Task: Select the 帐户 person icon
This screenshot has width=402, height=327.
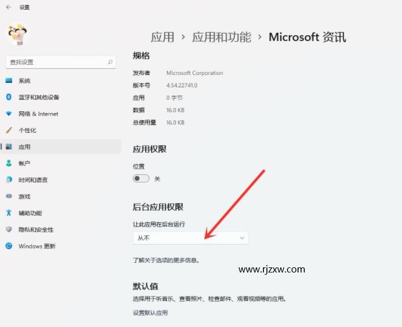Action: tap(9, 163)
